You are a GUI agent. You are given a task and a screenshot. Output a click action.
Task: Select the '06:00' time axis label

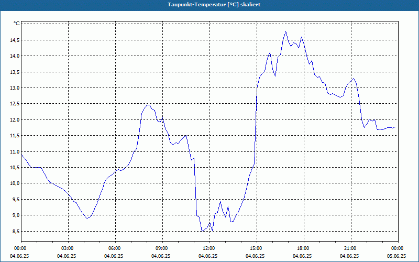coord(114,248)
